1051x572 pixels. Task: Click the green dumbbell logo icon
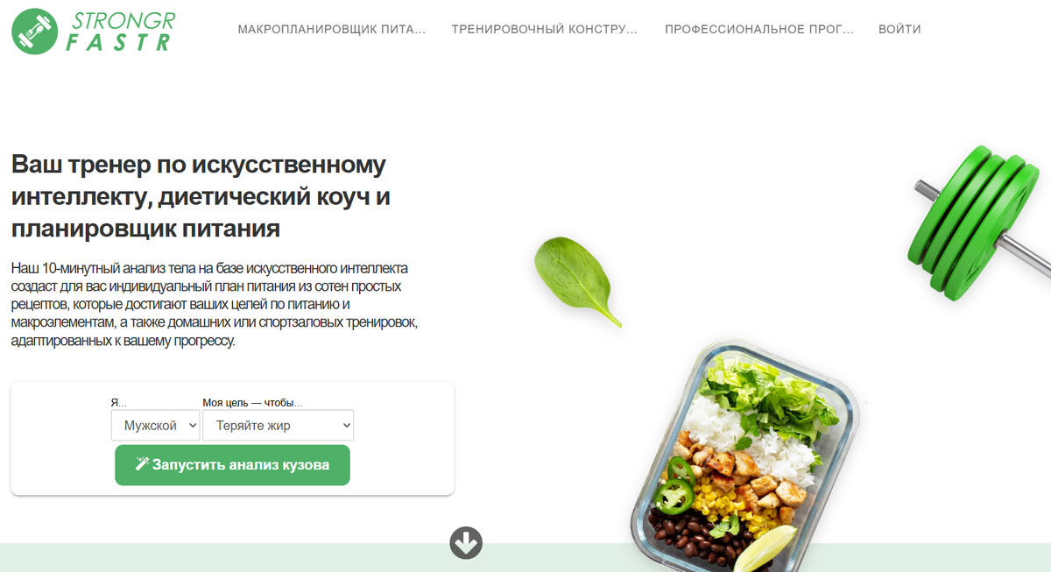tap(33, 32)
